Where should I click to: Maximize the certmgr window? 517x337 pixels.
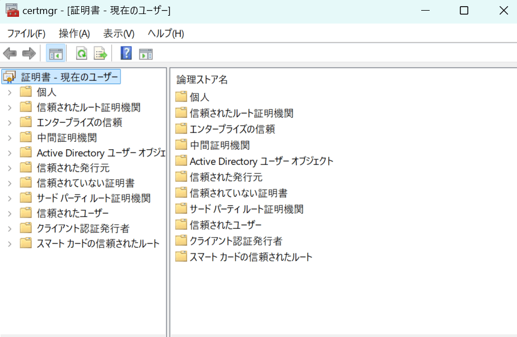[464, 11]
